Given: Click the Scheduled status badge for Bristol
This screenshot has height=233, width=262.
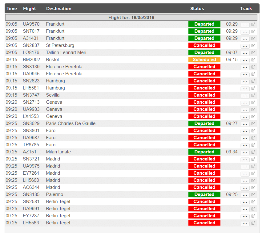Looking at the screenshot, I should 204,60.
